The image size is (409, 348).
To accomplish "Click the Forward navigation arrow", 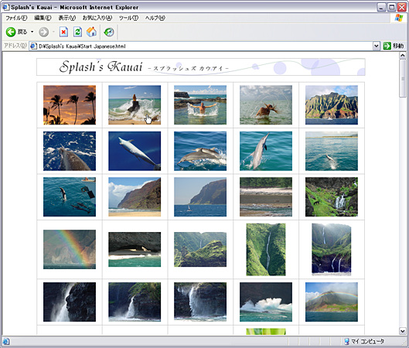I will click(43, 32).
